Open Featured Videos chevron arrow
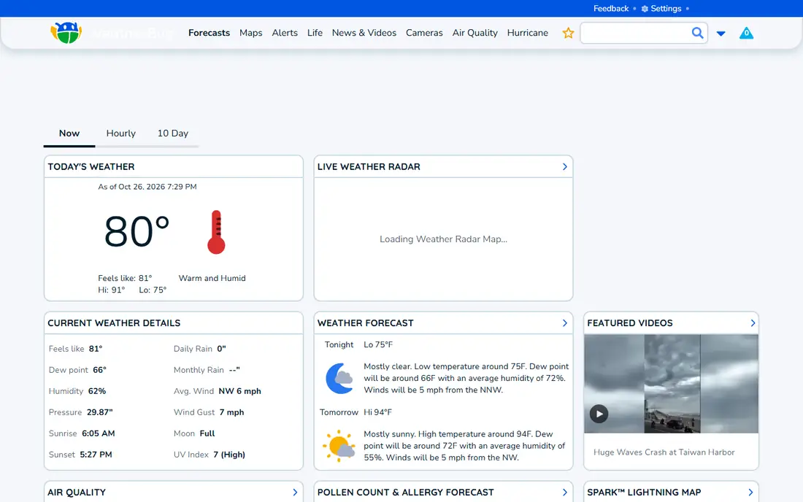The height and width of the screenshot is (502, 803). (x=753, y=323)
